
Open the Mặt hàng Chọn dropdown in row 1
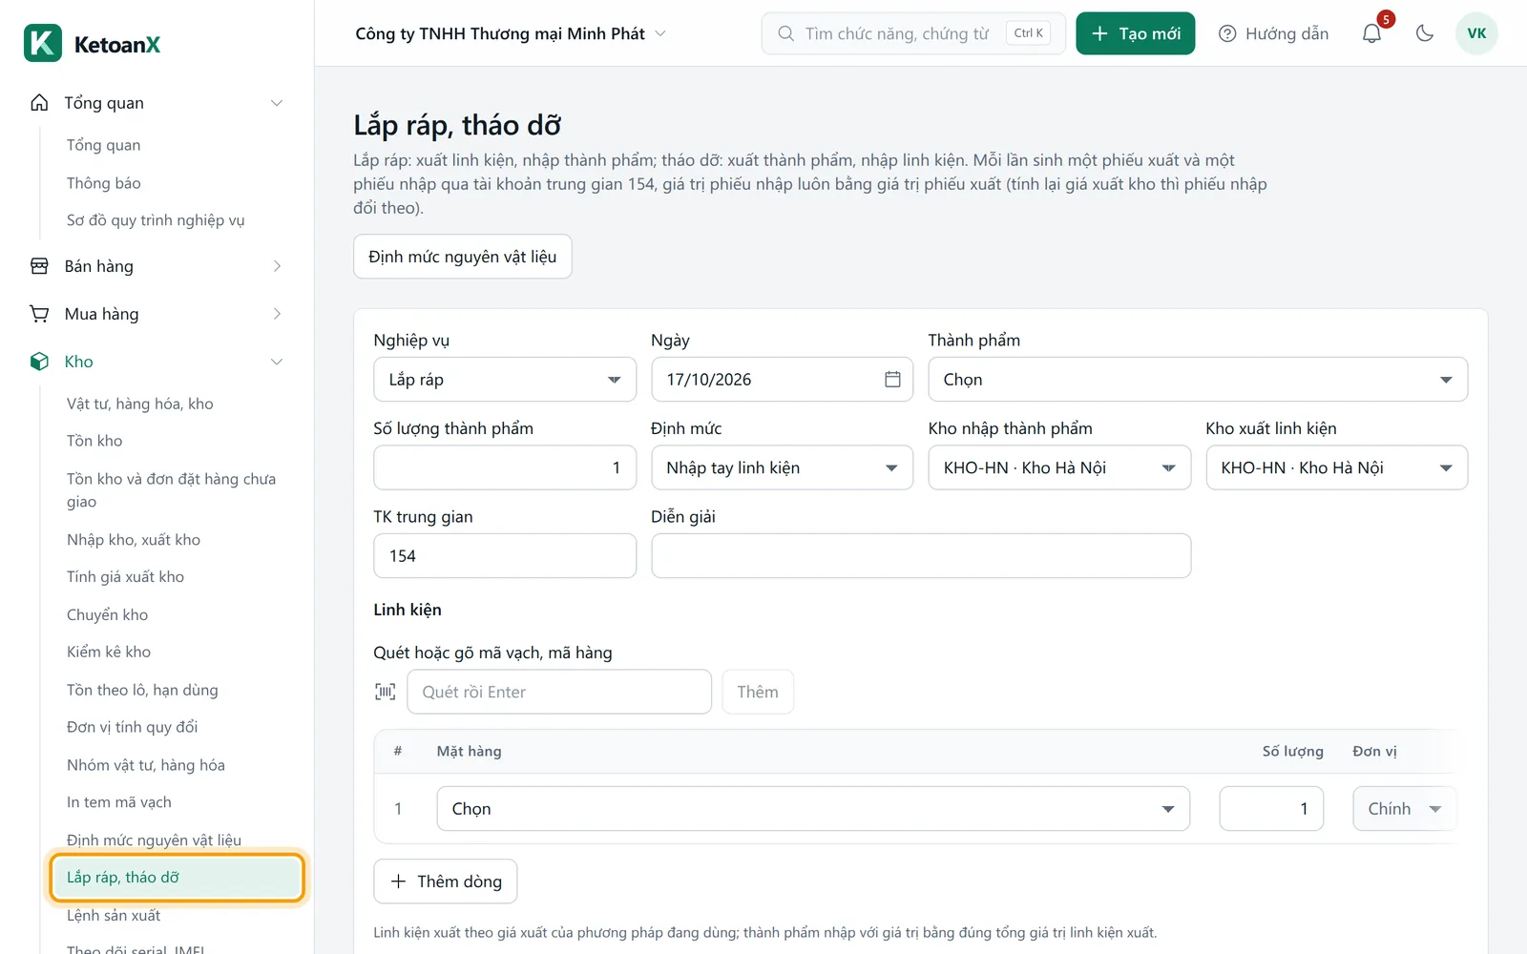(x=813, y=809)
